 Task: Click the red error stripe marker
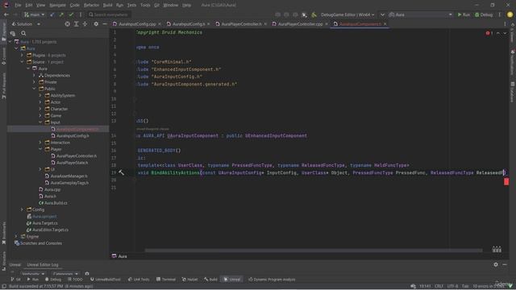(x=506, y=181)
